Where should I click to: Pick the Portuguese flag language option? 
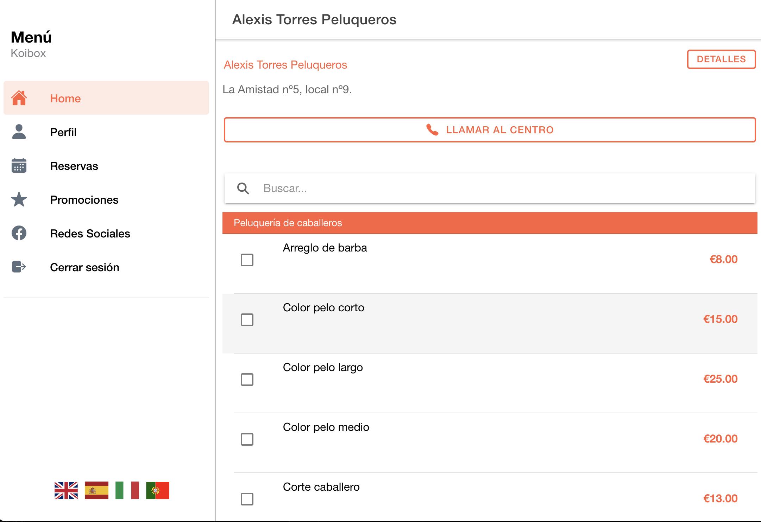[x=158, y=490]
